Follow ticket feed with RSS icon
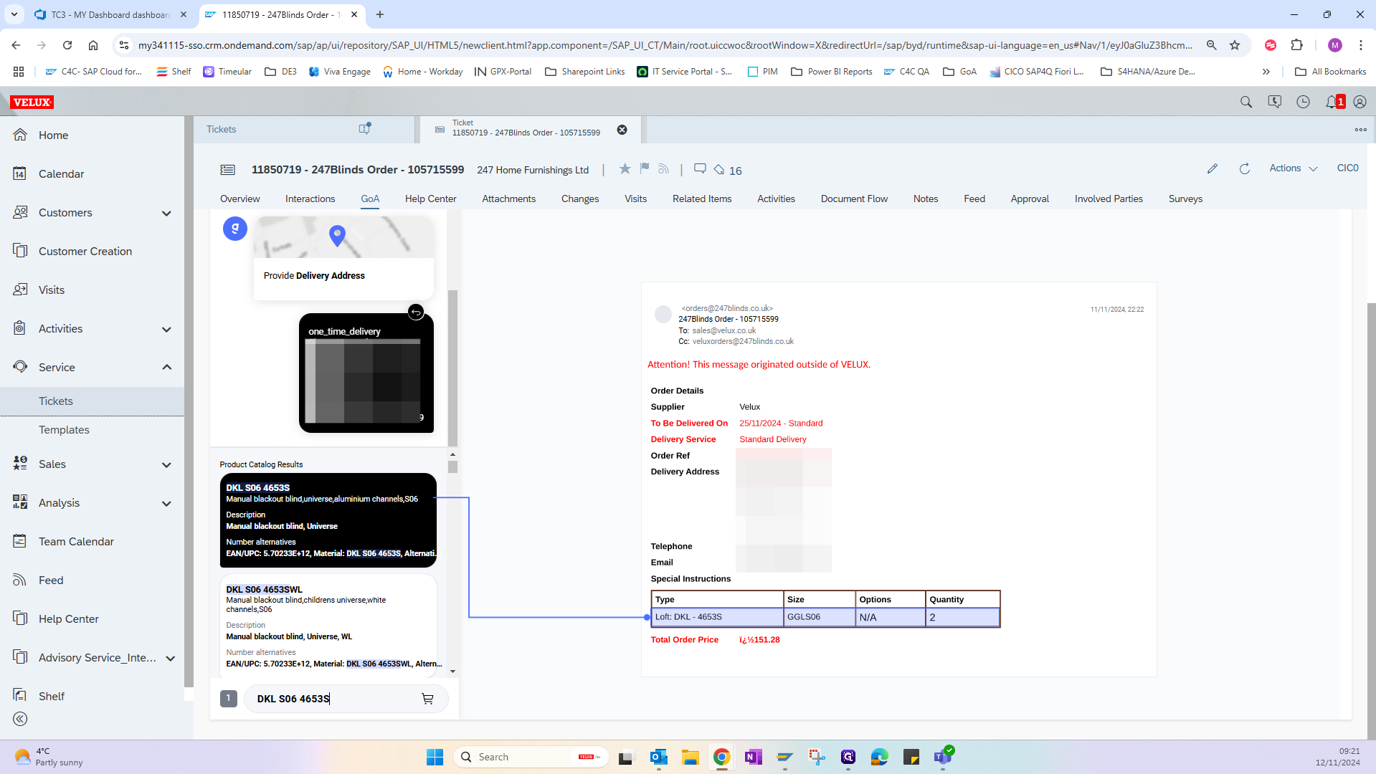 click(x=664, y=168)
